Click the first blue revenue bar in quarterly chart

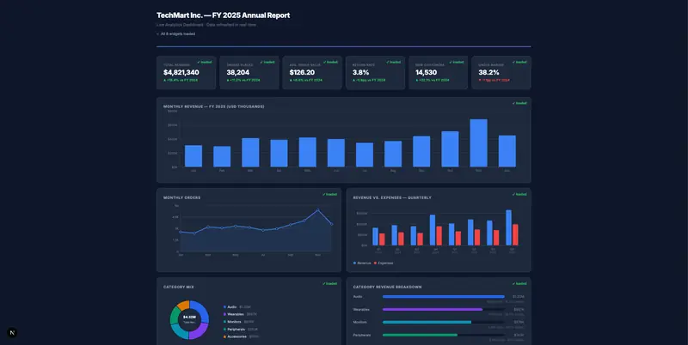[375, 236]
